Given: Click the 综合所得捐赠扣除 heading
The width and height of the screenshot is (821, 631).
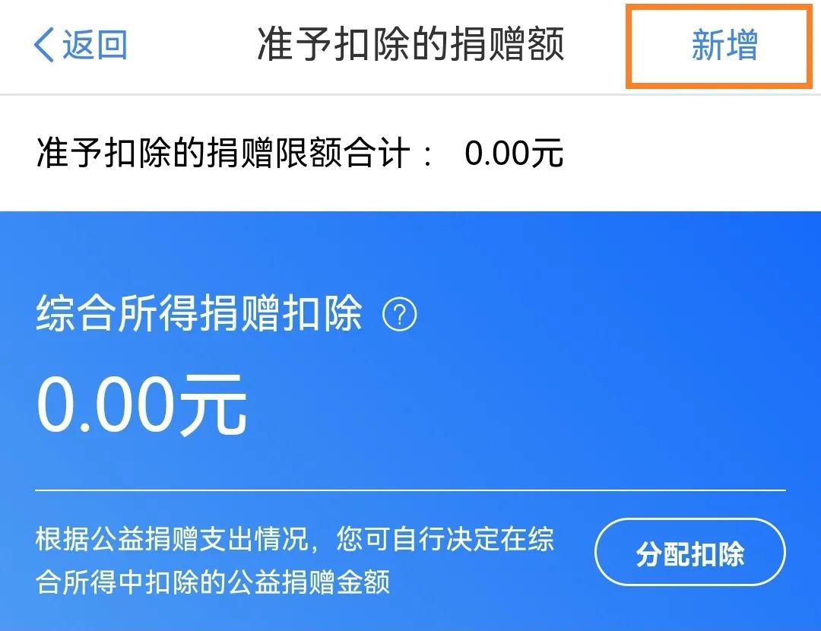Looking at the screenshot, I should 199,314.
